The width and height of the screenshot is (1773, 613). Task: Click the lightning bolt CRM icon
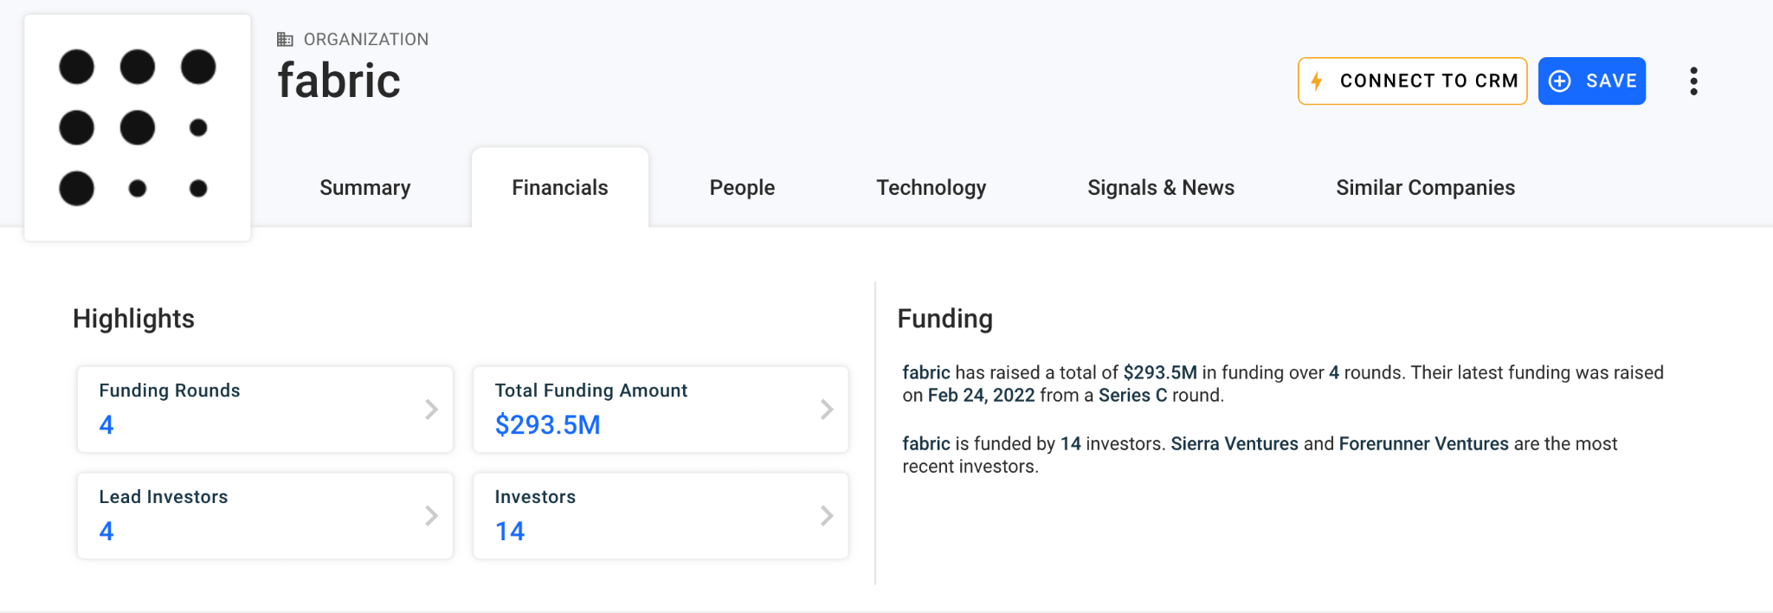coord(1317,81)
